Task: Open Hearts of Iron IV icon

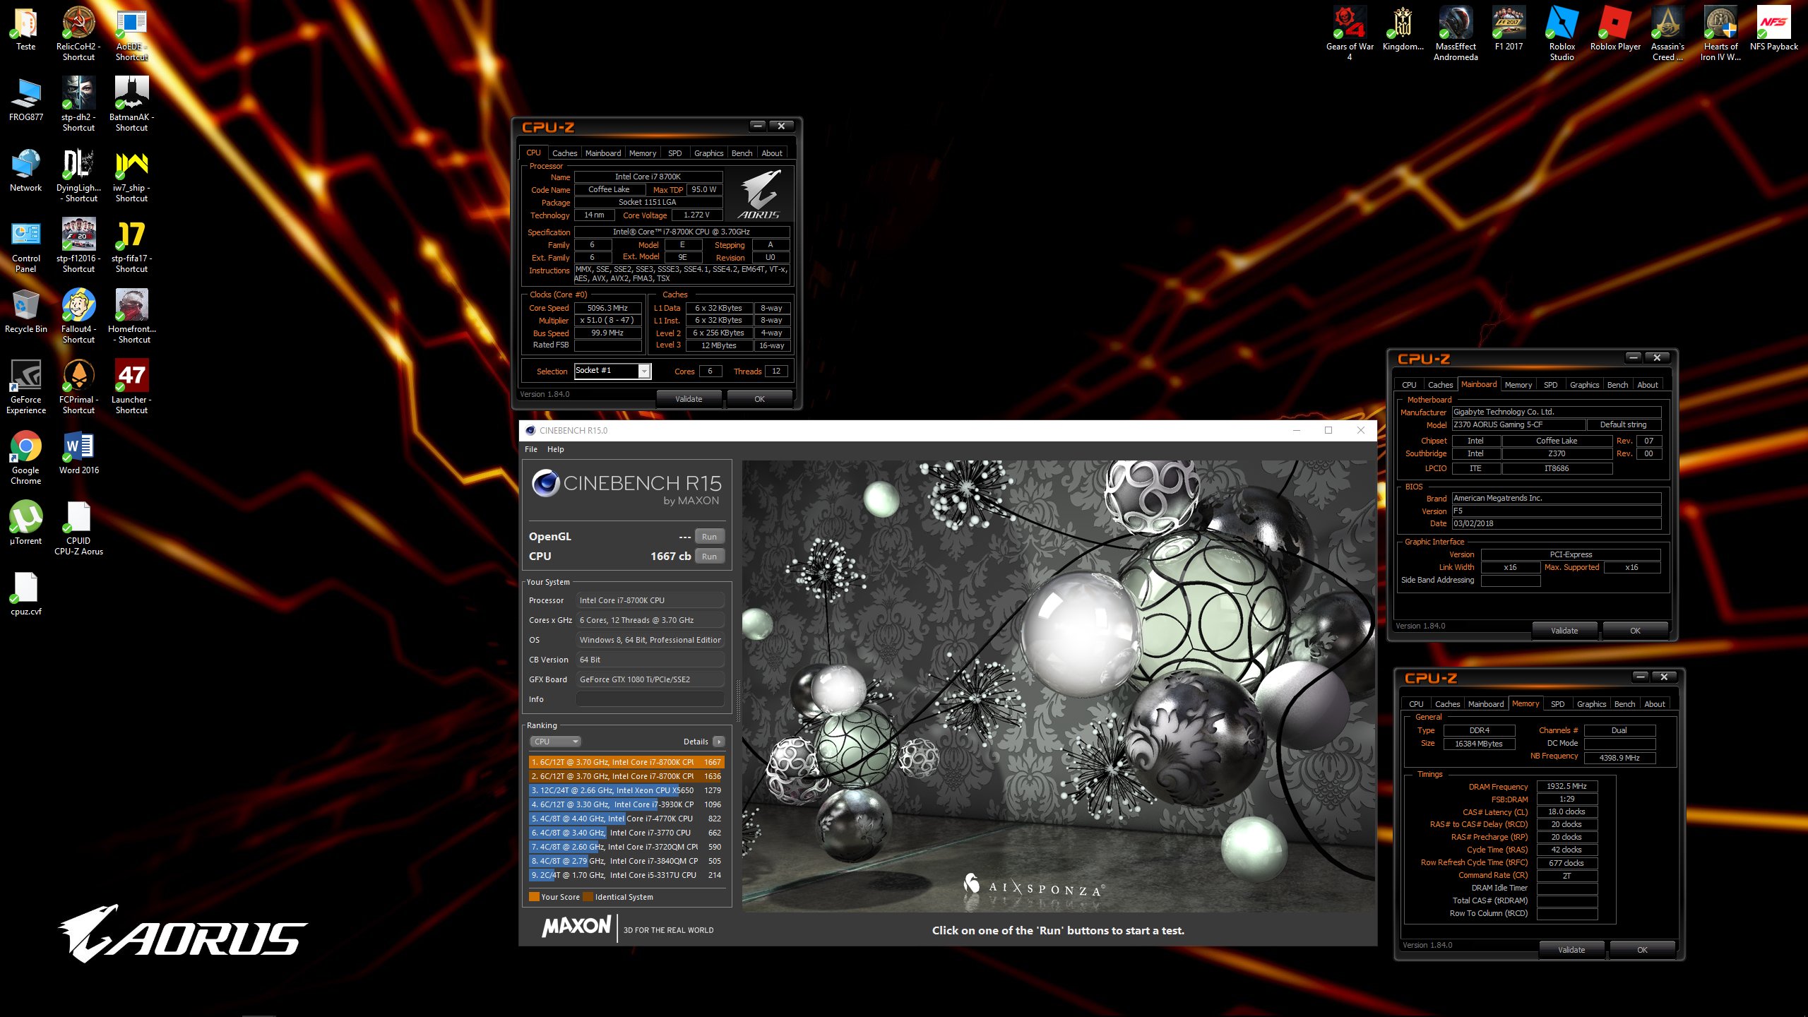Action: click(1720, 34)
